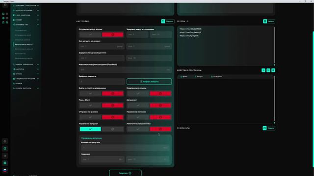Focus min field of Кол-во групп на аккаунт

click(x=102, y=46)
